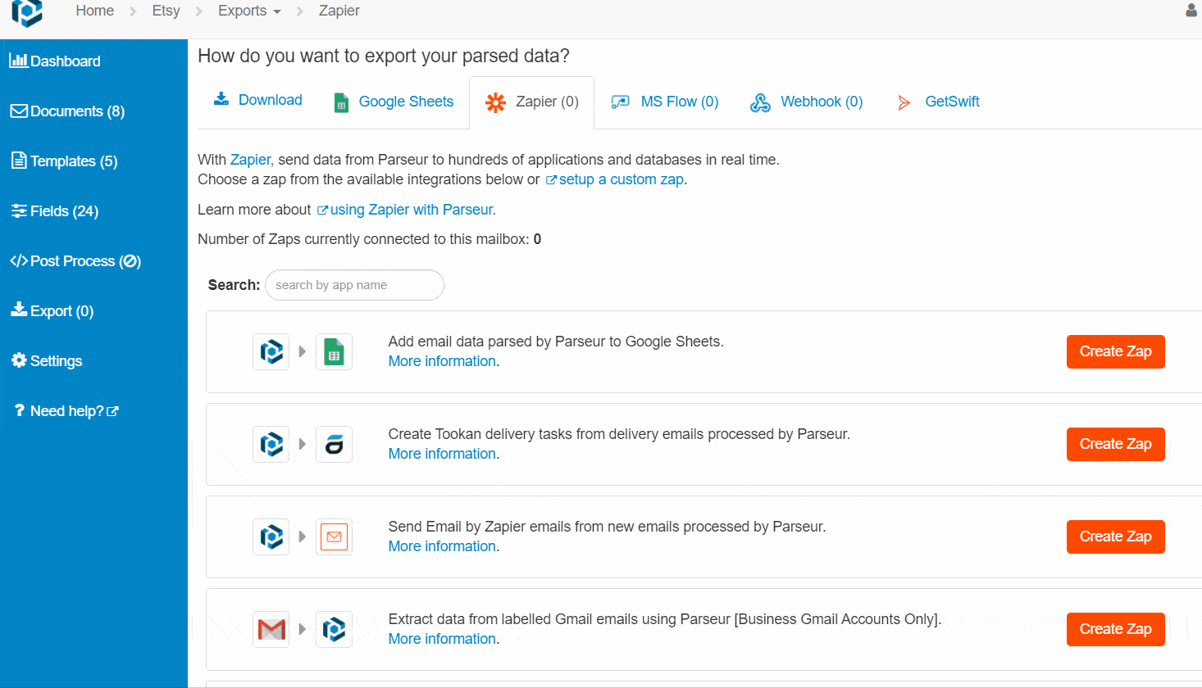Click Etsy in the breadcrumb navigation

click(166, 11)
